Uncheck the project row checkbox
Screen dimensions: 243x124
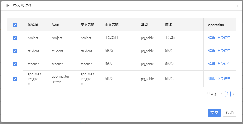coord(15,38)
